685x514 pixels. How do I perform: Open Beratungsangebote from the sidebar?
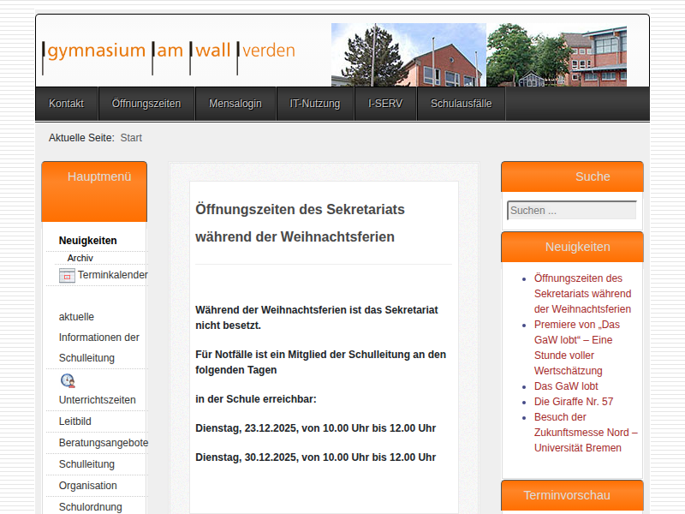point(103,443)
